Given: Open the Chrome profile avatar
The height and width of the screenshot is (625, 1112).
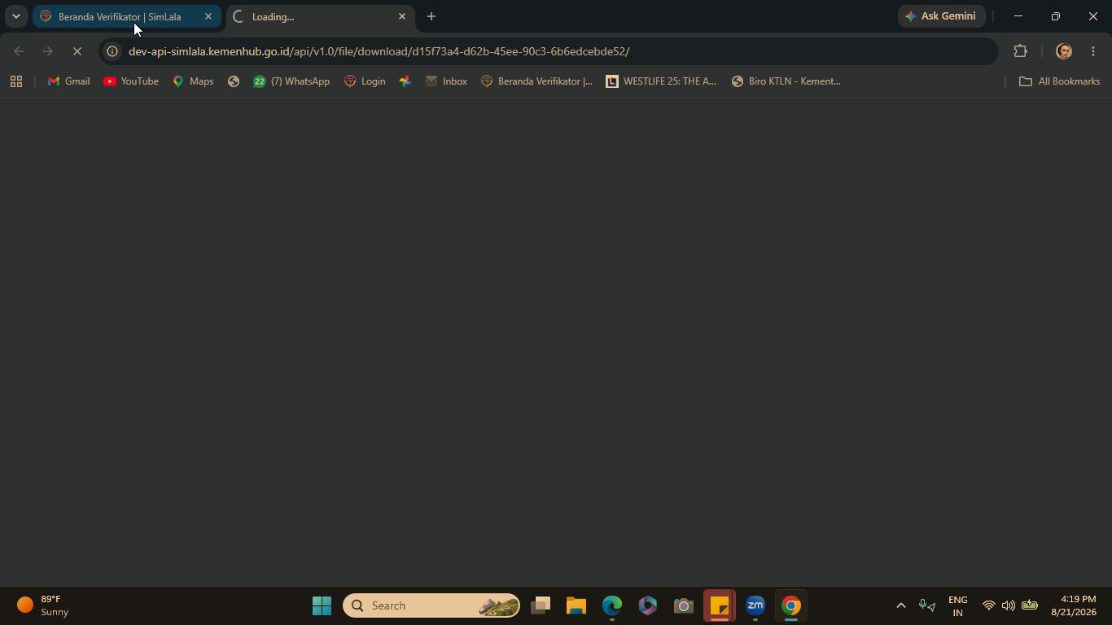Looking at the screenshot, I should coord(1063,51).
